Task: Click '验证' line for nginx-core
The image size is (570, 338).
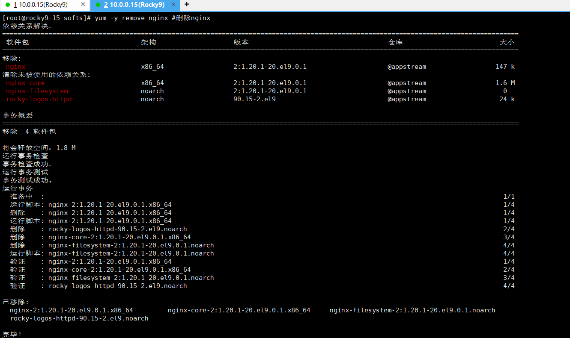Action: coord(101,270)
